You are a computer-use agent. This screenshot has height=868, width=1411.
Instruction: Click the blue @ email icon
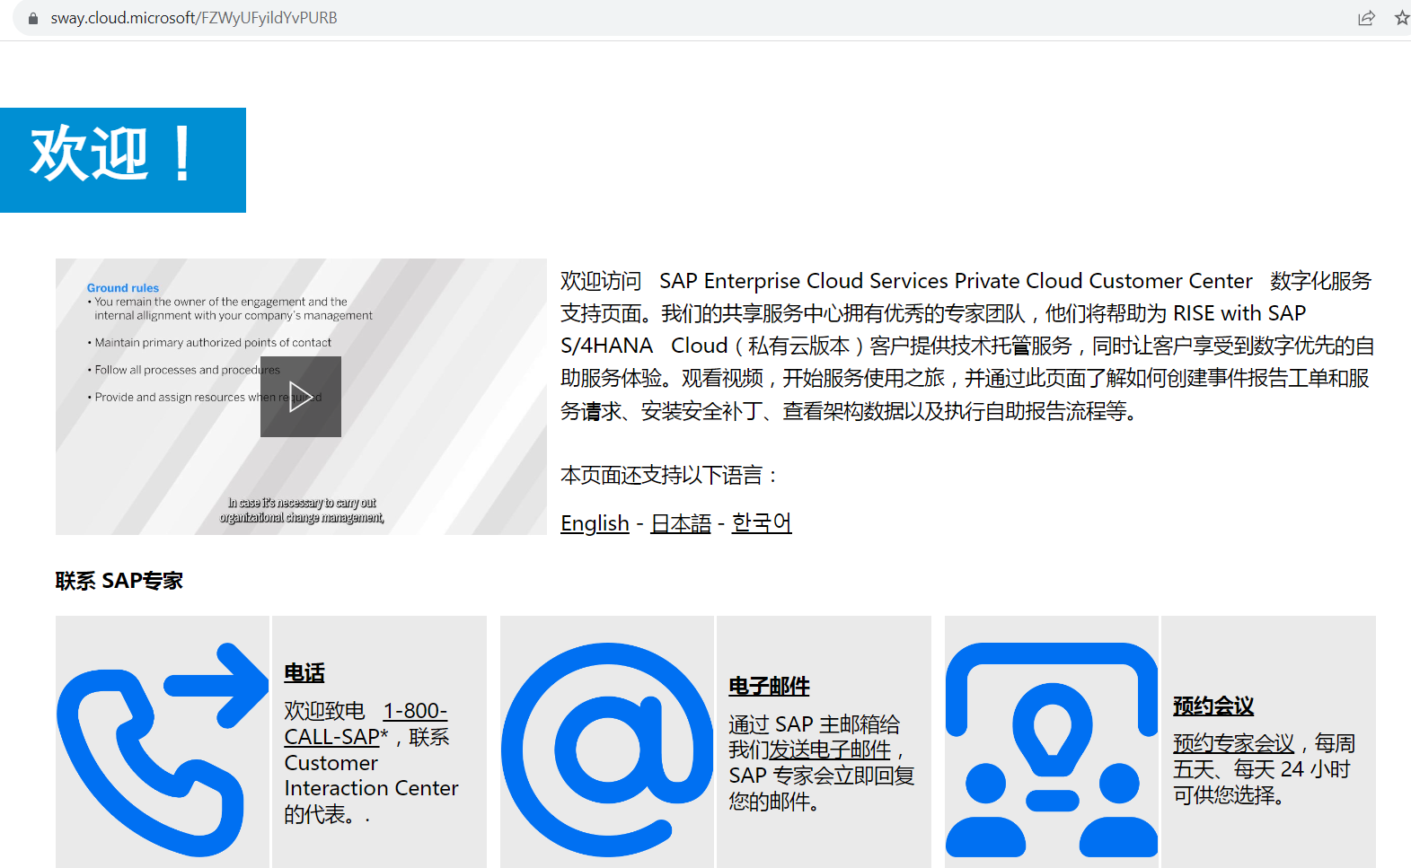point(607,749)
